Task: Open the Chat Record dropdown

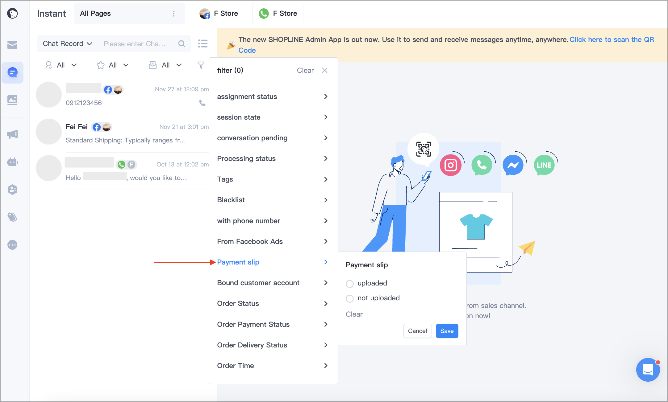Action: click(67, 44)
